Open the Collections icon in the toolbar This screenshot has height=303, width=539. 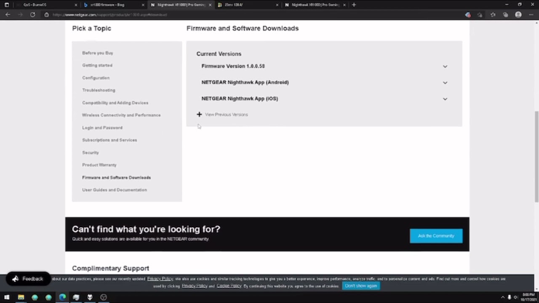[505, 15]
